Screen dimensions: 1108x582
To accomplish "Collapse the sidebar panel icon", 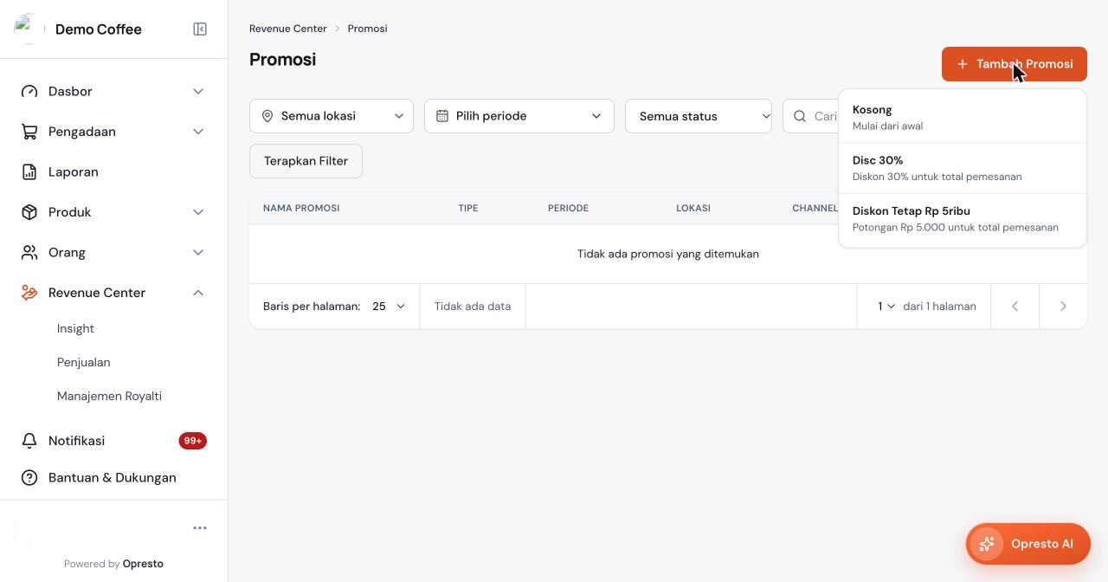I will click(x=200, y=29).
